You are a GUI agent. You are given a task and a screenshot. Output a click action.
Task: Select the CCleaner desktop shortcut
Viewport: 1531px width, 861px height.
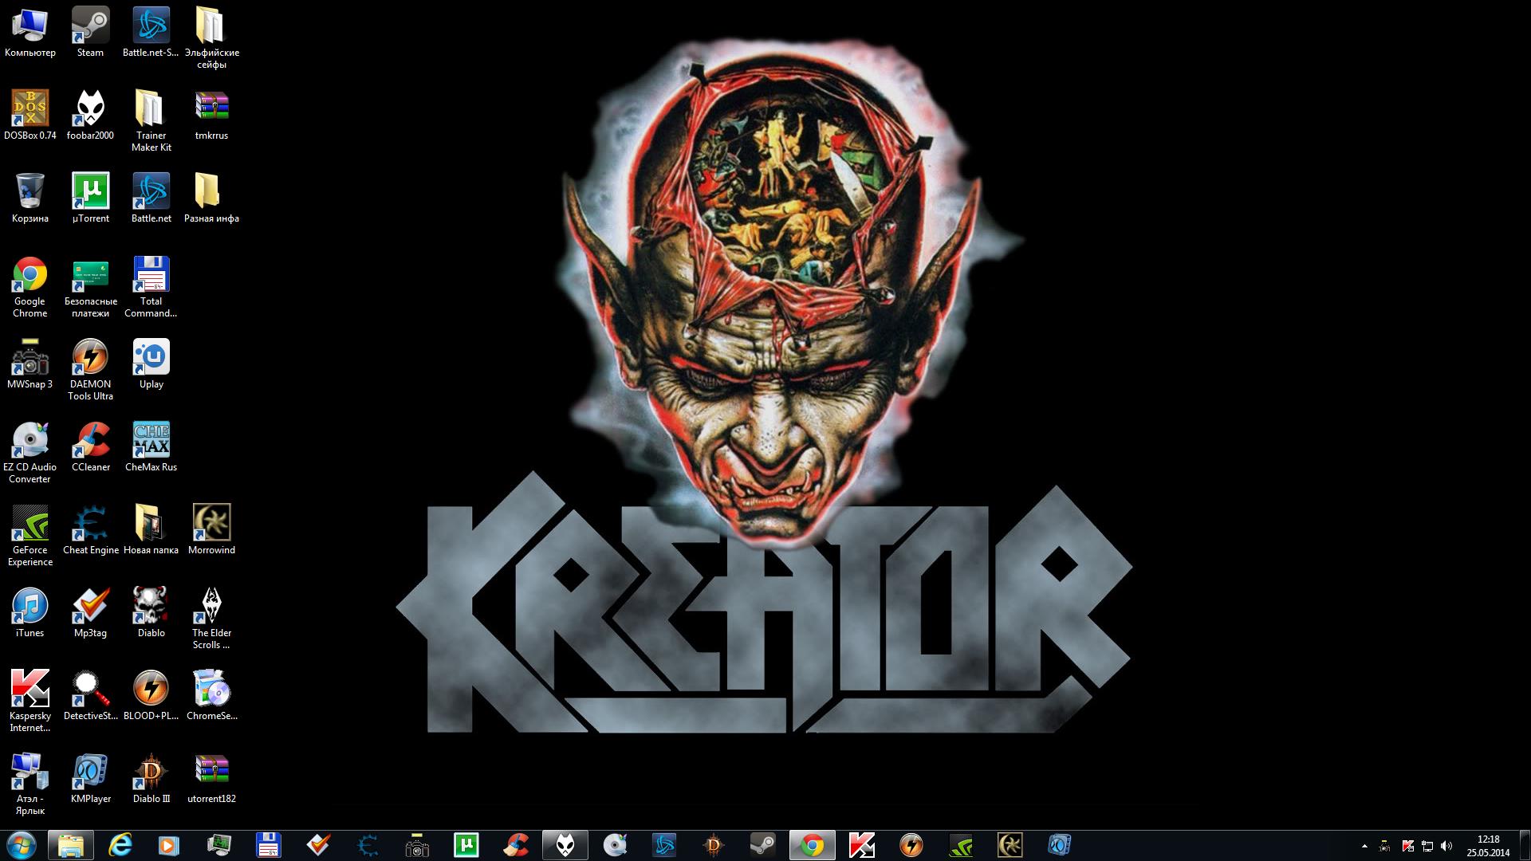coord(90,448)
